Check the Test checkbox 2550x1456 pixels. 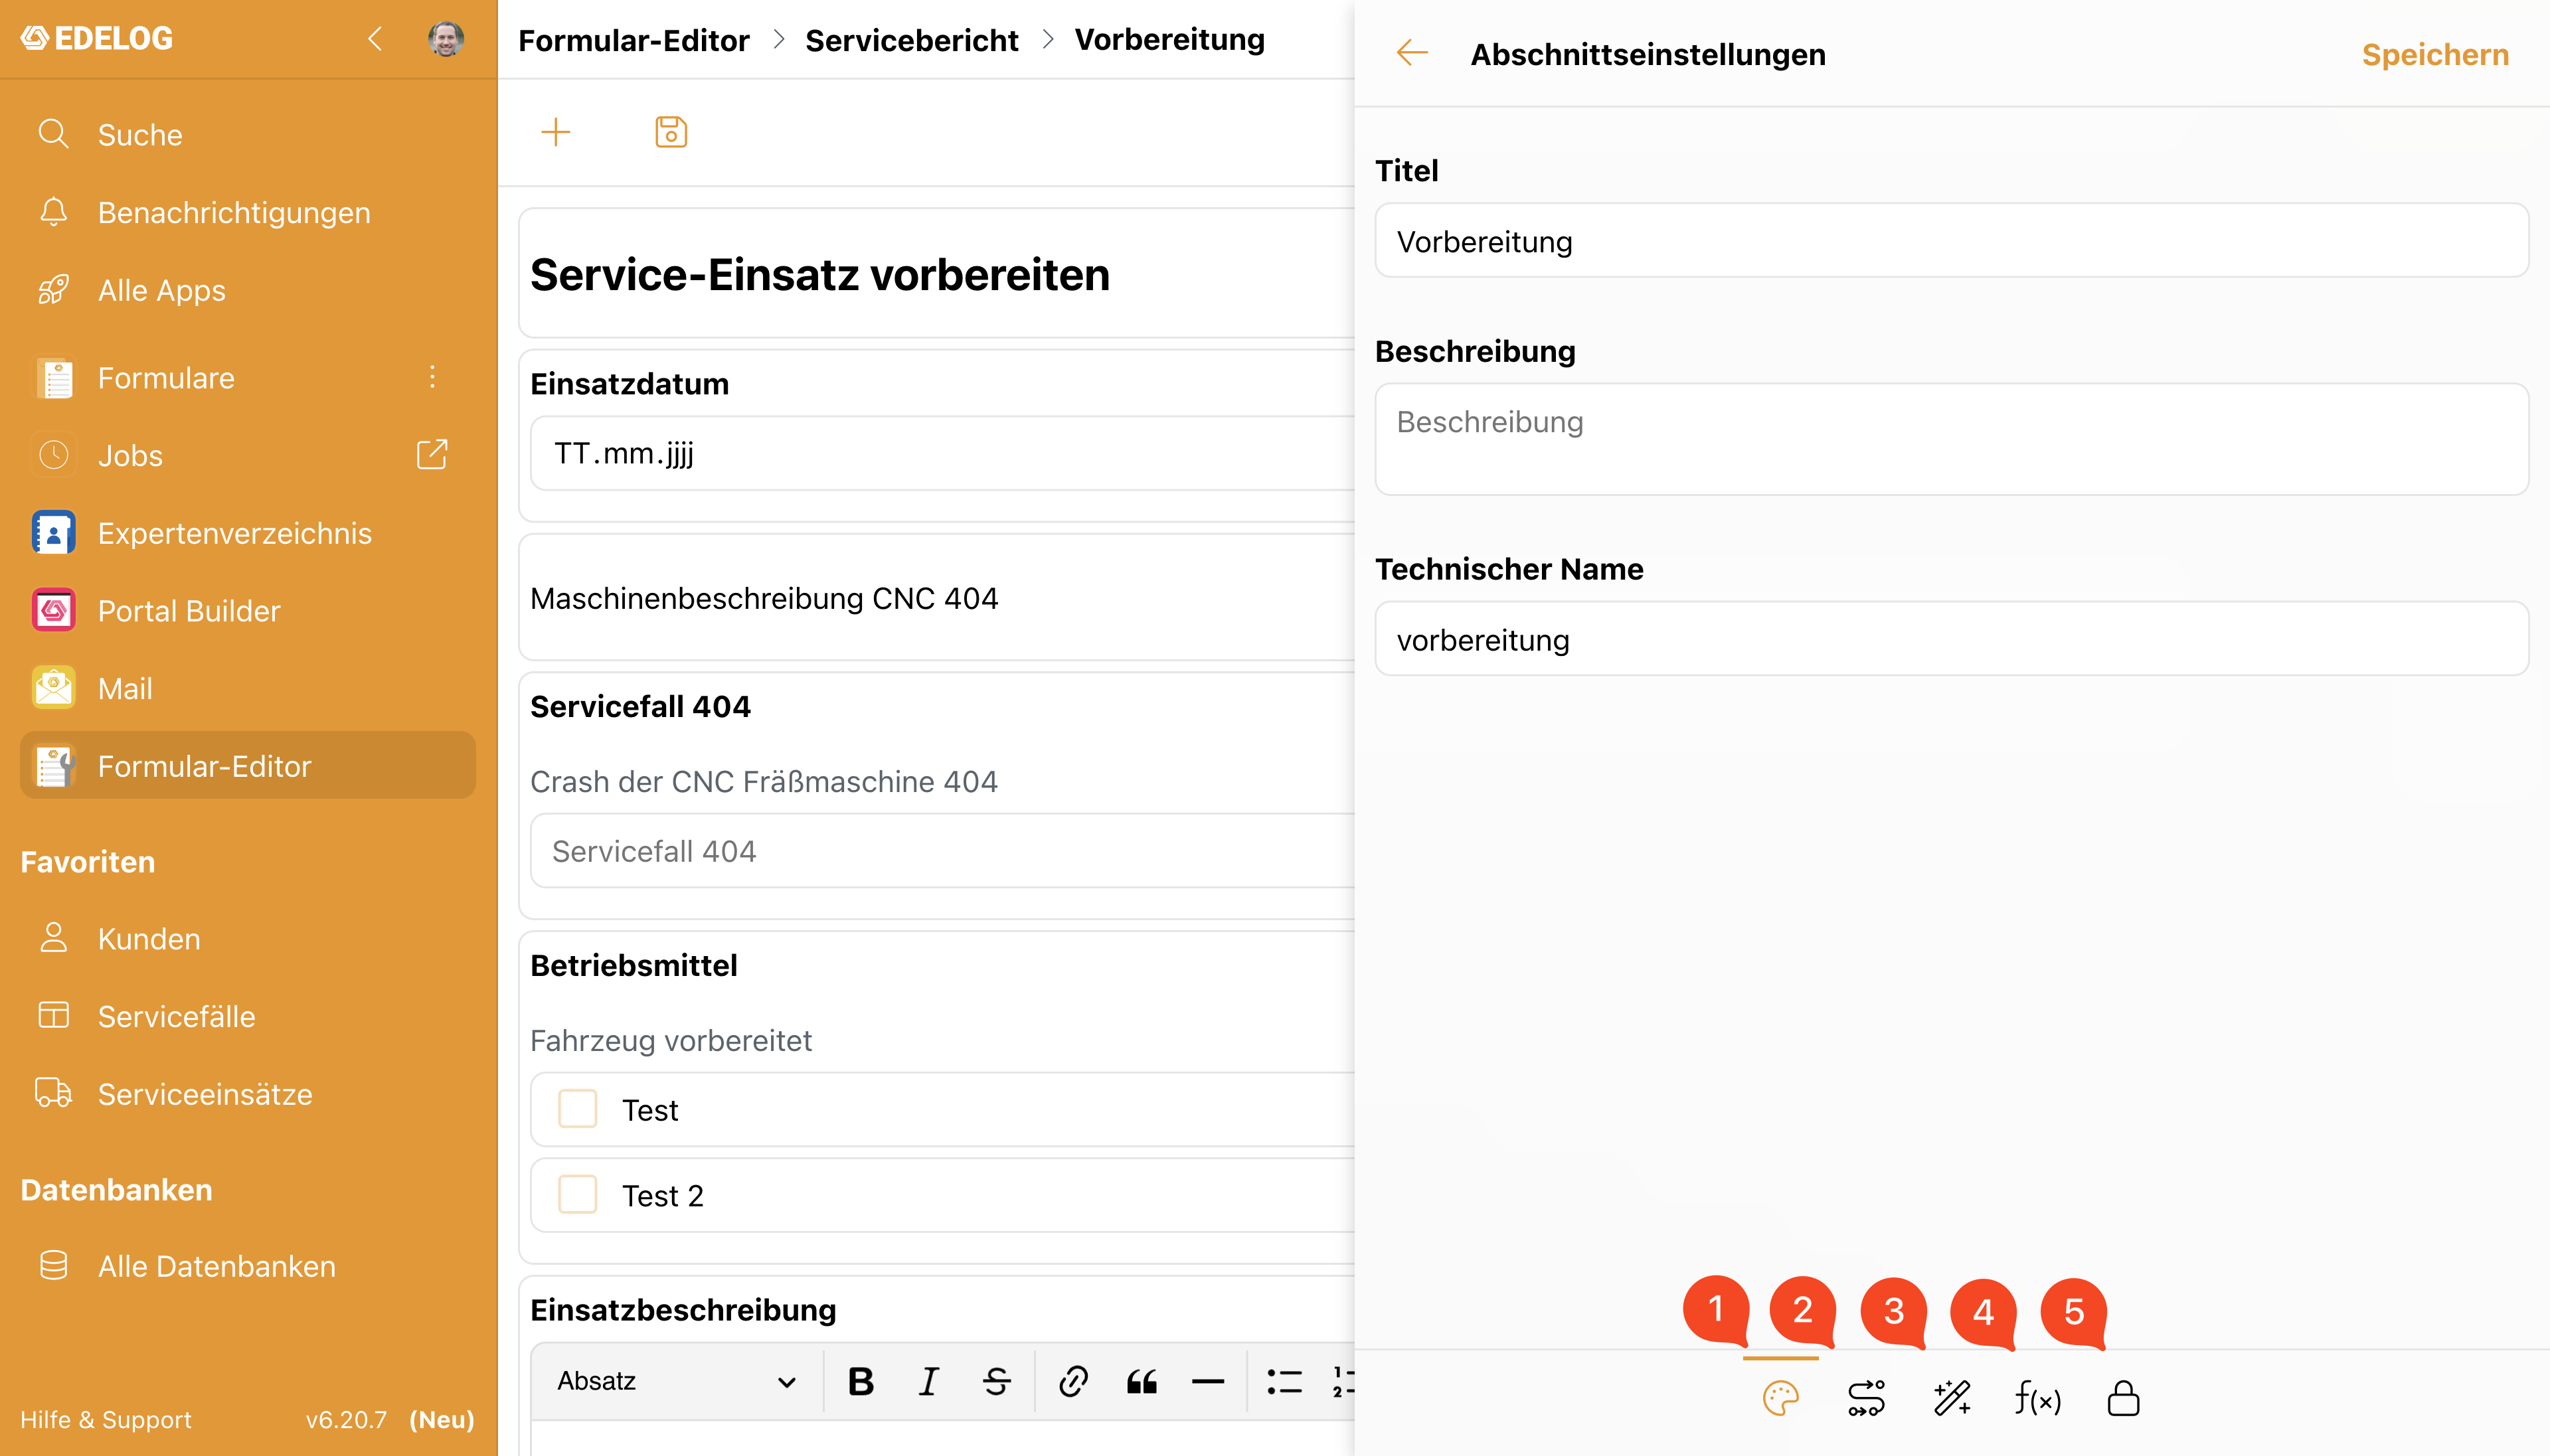coord(577,1109)
